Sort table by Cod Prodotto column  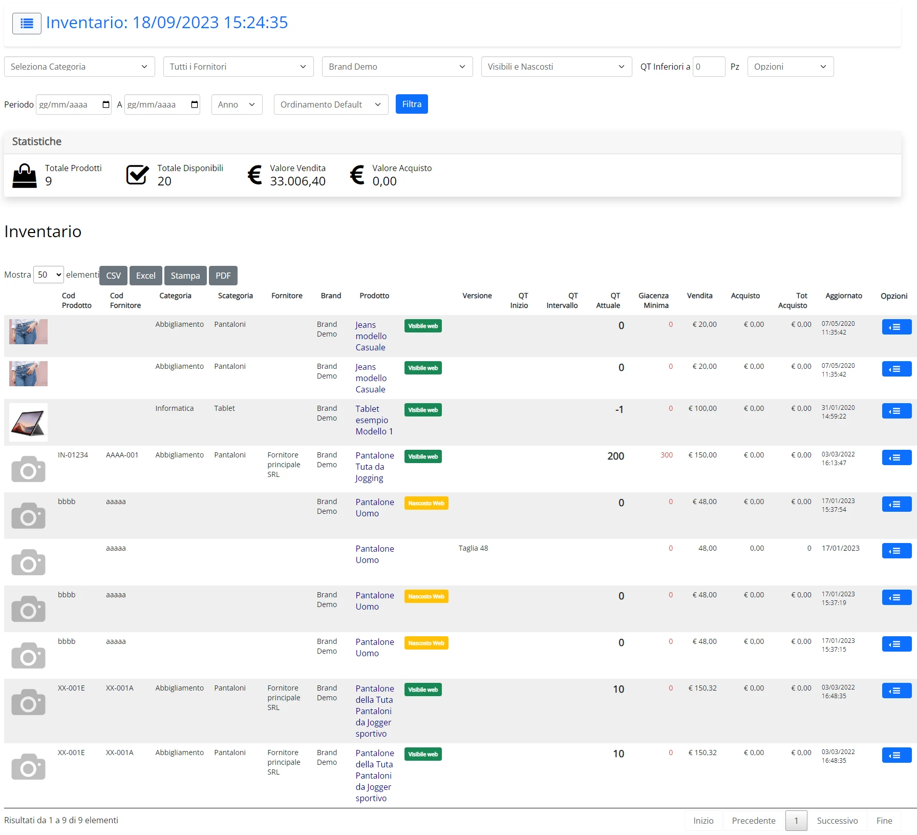[76, 300]
